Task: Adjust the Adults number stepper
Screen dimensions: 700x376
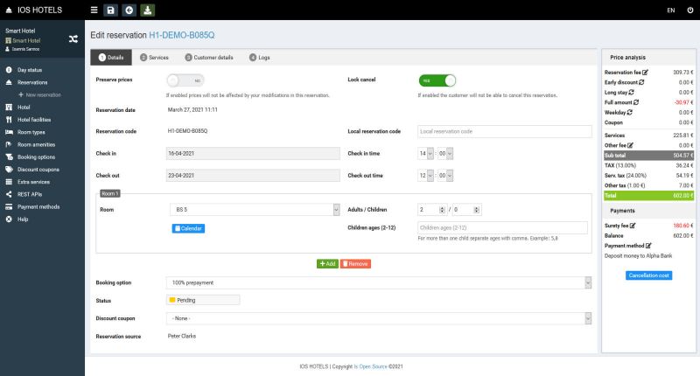Action: pos(442,210)
